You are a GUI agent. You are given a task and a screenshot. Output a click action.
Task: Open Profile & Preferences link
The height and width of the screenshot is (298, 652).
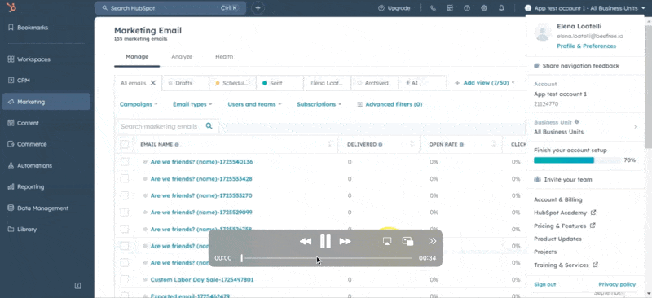click(586, 46)
